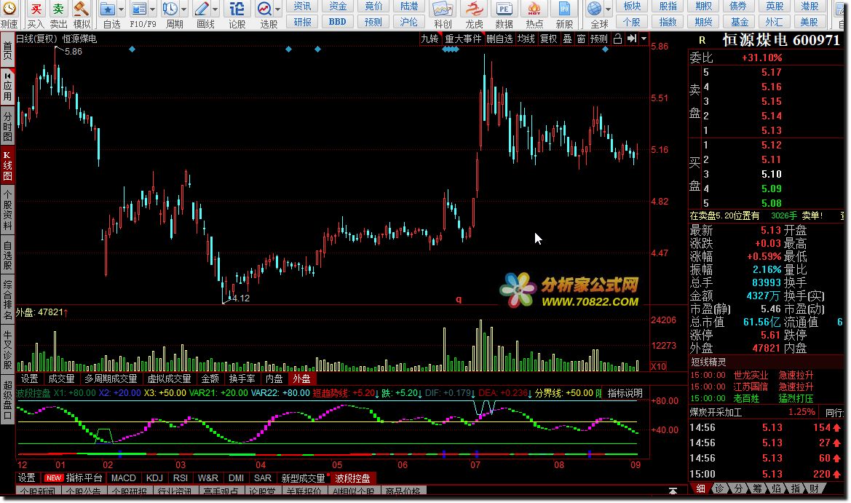
Task: Select the KDJ indicator tab
Action: coord(154,478)
